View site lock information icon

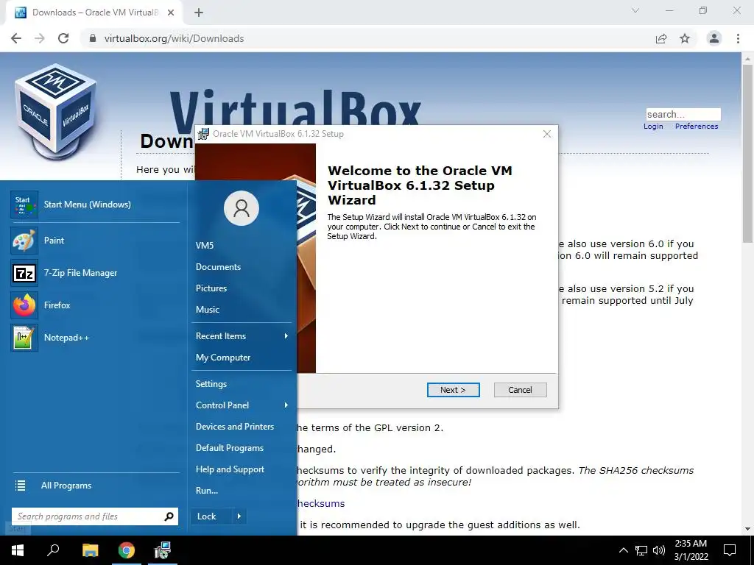pyautogui.click(x=93, y=38)
